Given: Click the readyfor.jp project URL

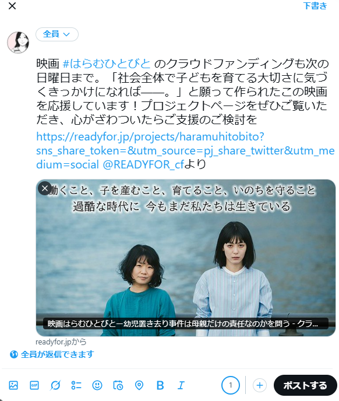Looking at the screenshot, I should click(x=185, y=150).
